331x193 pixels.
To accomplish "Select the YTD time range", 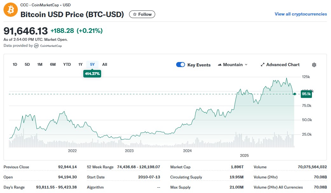I will point(67,65).
